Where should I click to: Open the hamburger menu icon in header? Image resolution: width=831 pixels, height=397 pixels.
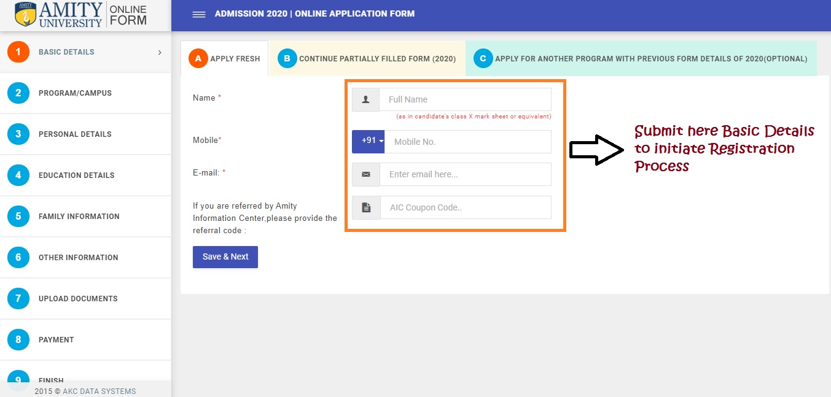tap(199, 14)
